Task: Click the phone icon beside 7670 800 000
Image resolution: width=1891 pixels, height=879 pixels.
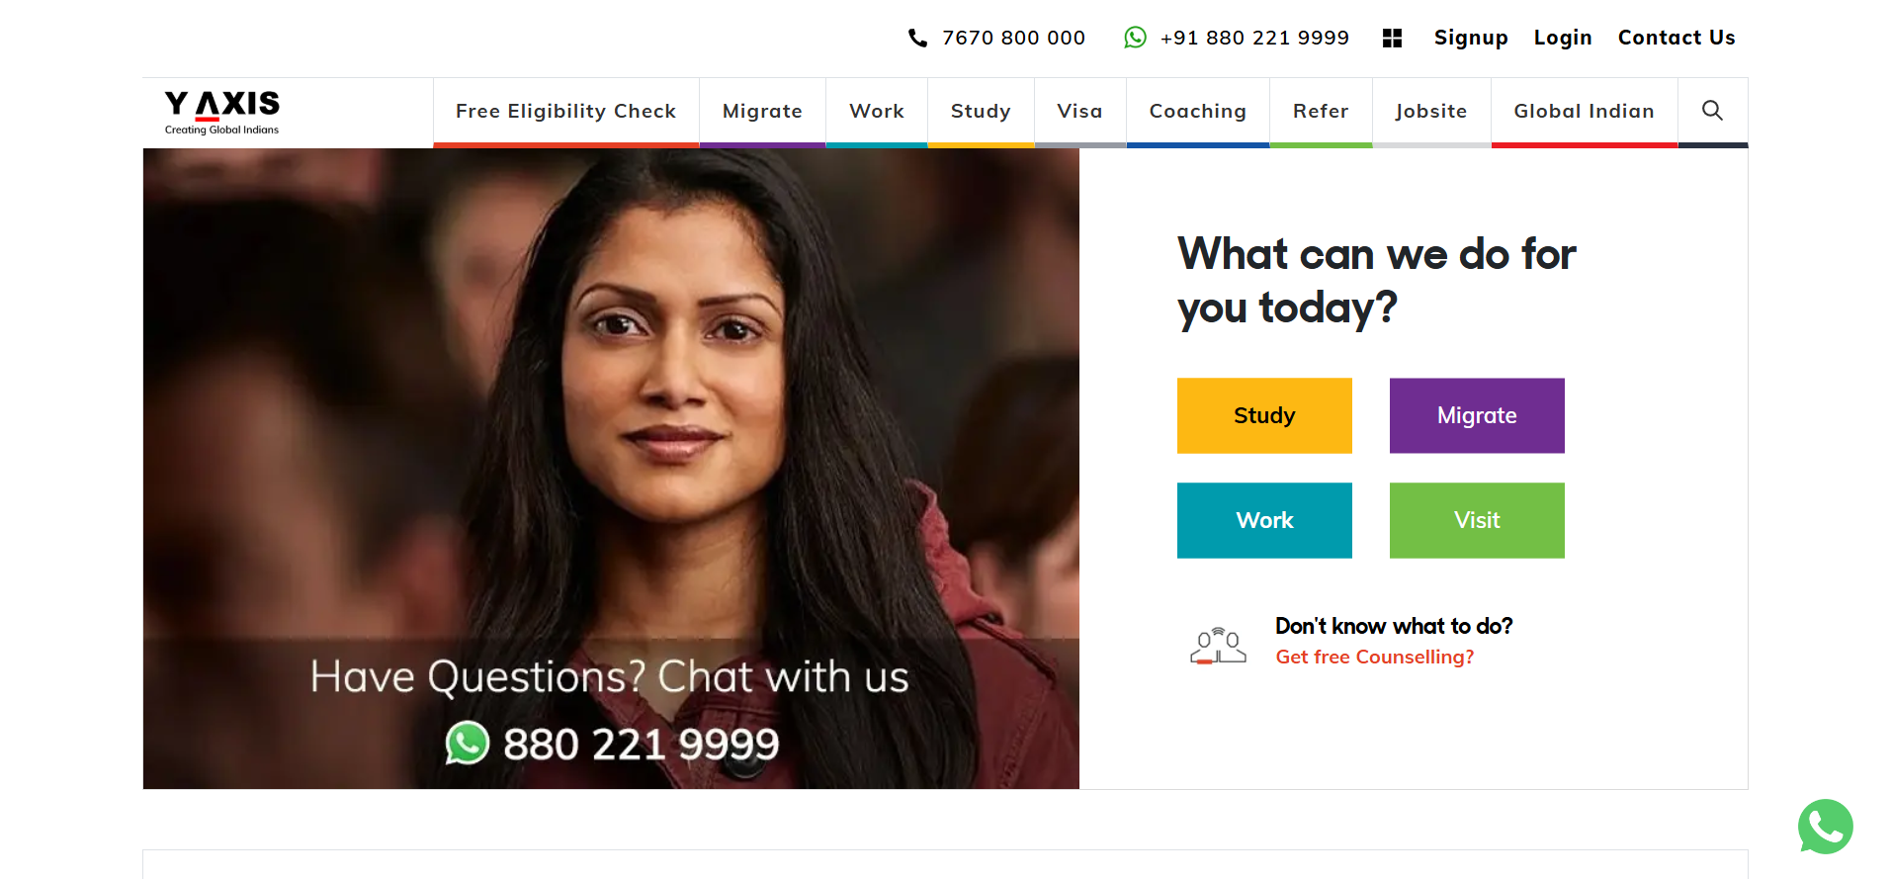Action: pos(917,38)
